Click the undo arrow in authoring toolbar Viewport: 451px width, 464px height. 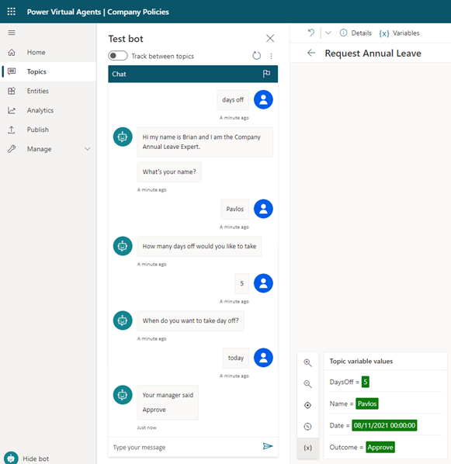311,33
